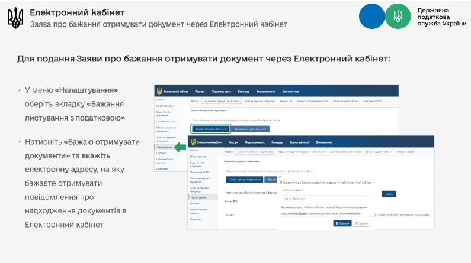The image size is (471, 263).
Task: Select Налаштування in the sidebar next to green arrow
Action: click(165, 147)
